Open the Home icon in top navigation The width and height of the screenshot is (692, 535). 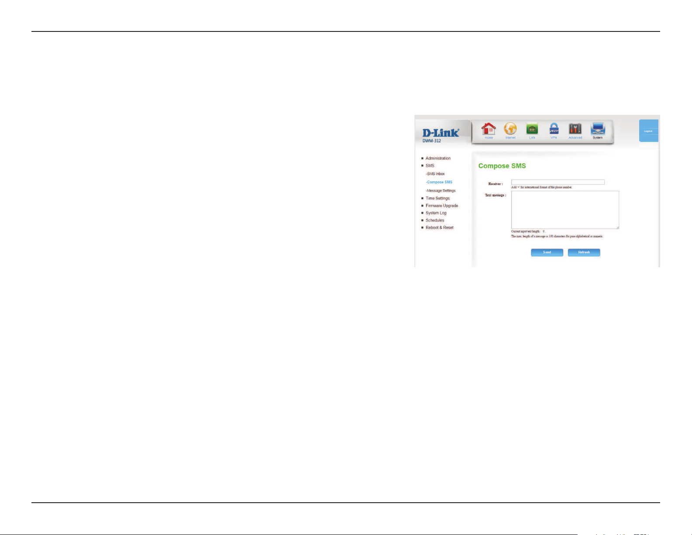coord(489,131)
